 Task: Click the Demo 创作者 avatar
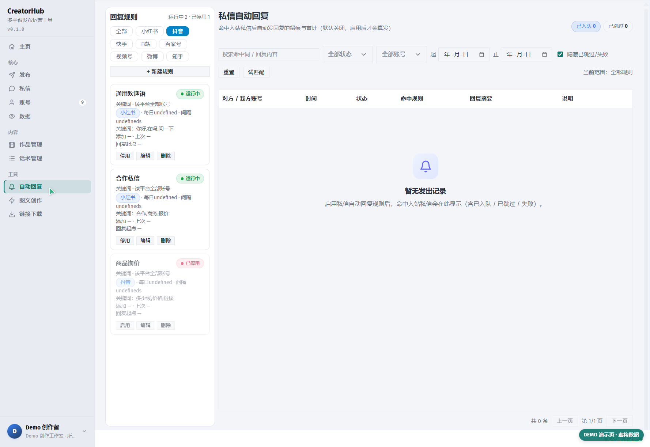pyautogui.click(x=15, y=431)
